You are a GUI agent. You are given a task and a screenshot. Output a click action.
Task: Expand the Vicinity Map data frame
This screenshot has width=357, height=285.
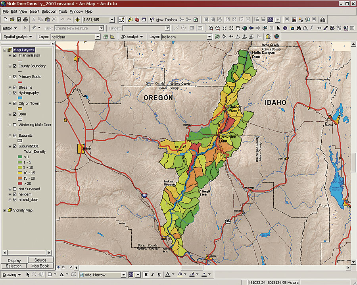tap(5, 210)
